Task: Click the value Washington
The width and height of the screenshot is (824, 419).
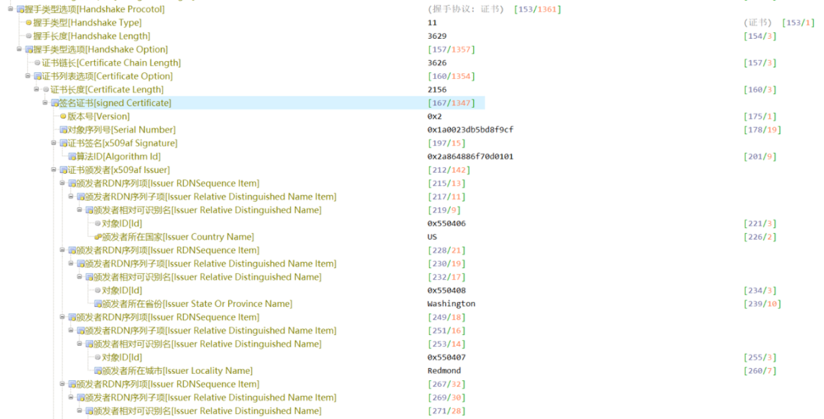Action: coord(451,304)
